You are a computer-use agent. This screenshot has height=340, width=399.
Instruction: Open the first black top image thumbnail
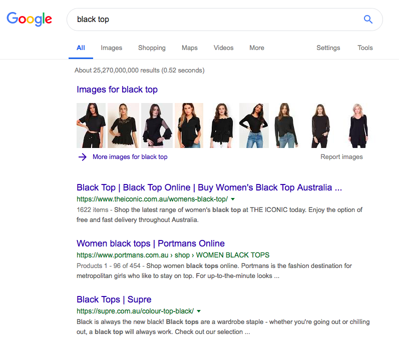point(91,125)
